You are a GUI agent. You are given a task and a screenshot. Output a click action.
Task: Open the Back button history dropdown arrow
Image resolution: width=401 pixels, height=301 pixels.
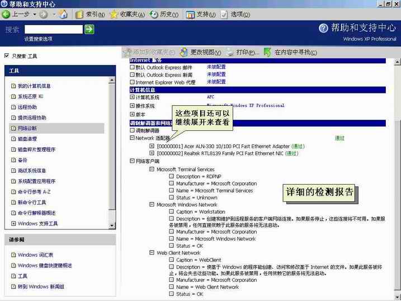click(35, 15)
